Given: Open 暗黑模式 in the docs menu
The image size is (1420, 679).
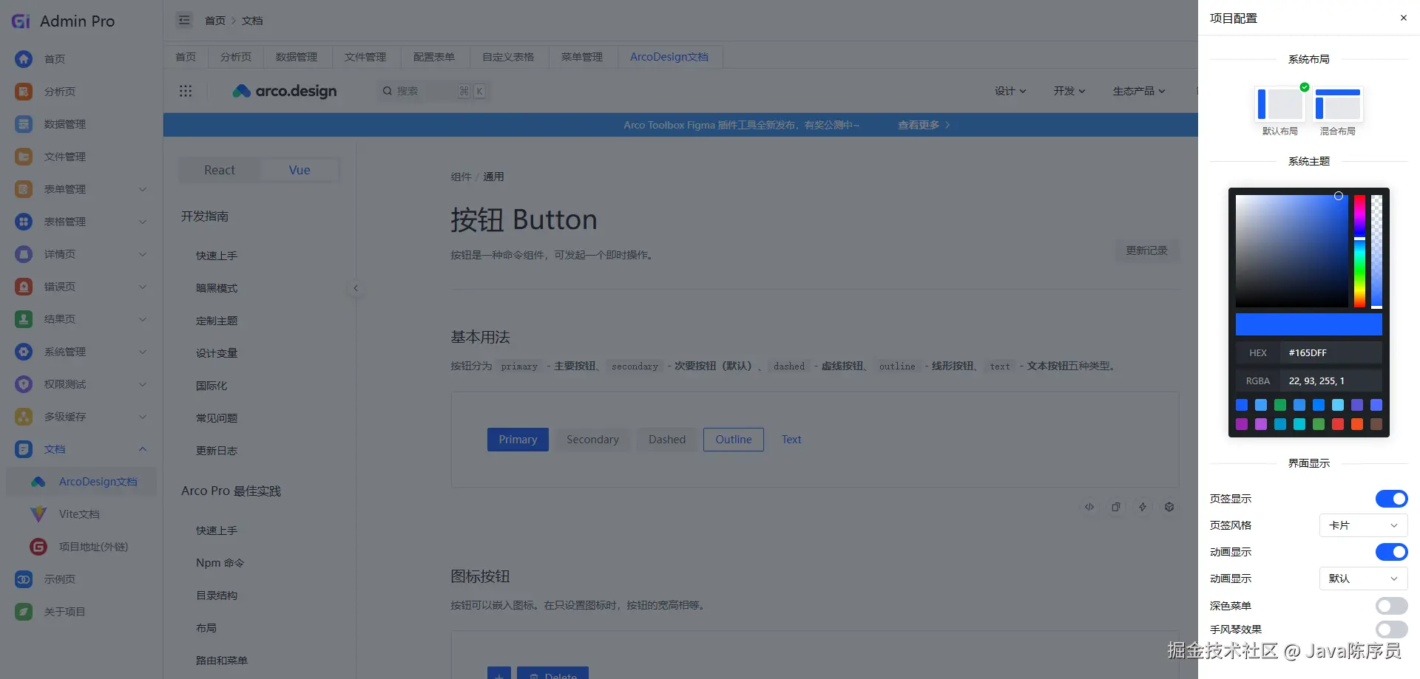Looking at the screenshot, I should (217, 288).
